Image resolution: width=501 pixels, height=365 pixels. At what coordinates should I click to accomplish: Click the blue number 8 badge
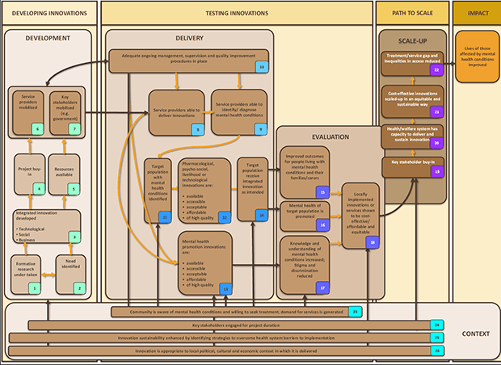coord(196,129)
